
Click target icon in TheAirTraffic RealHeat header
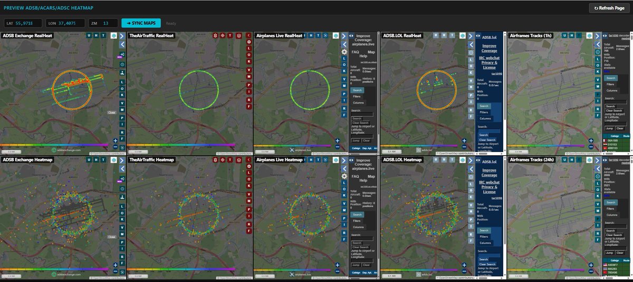coord(223,36)
